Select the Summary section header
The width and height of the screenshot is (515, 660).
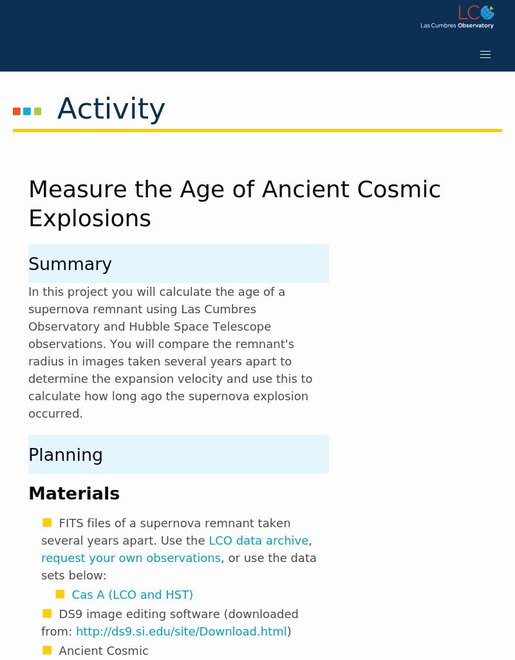(70, 264)
